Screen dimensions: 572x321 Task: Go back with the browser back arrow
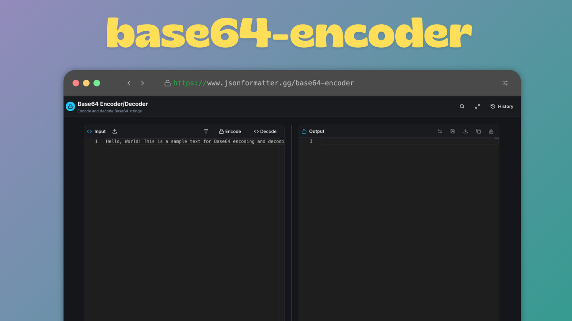click(x=129, y=83)
